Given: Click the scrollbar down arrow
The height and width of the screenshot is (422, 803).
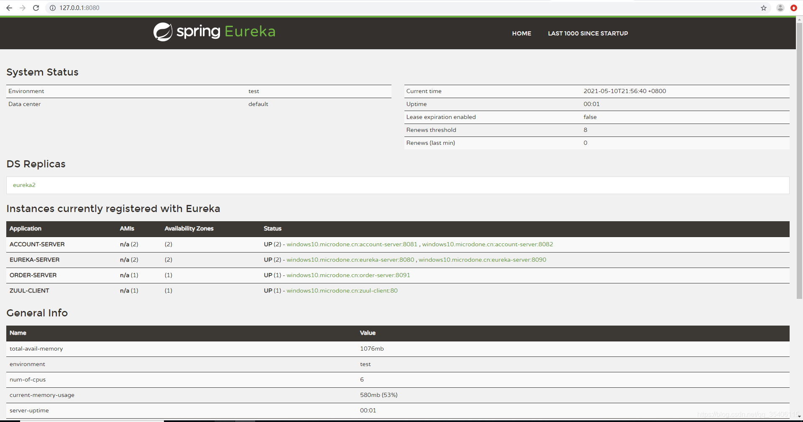Looking at the screenshot, I should [799, 416].
